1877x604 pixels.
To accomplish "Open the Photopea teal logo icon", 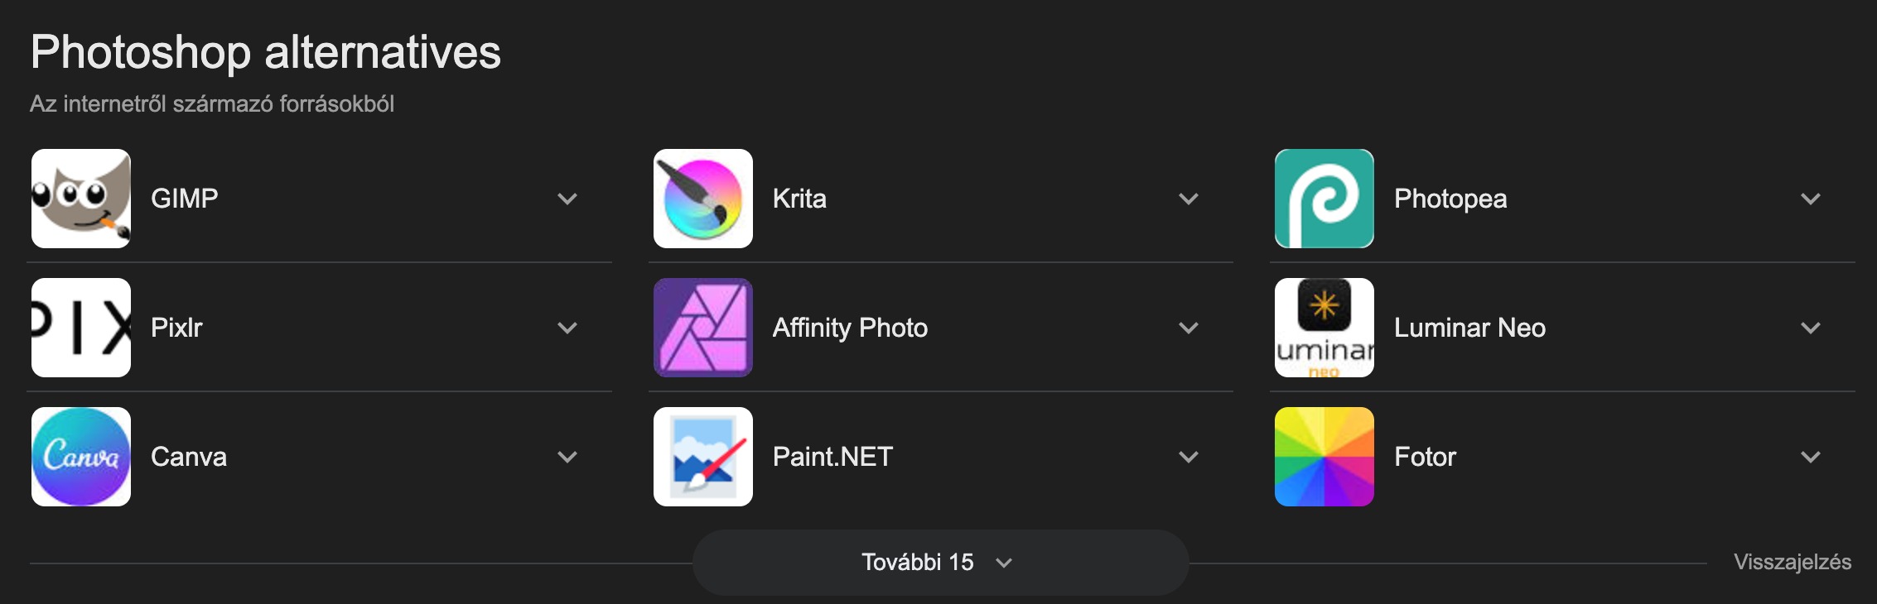I will [1325, 198].
